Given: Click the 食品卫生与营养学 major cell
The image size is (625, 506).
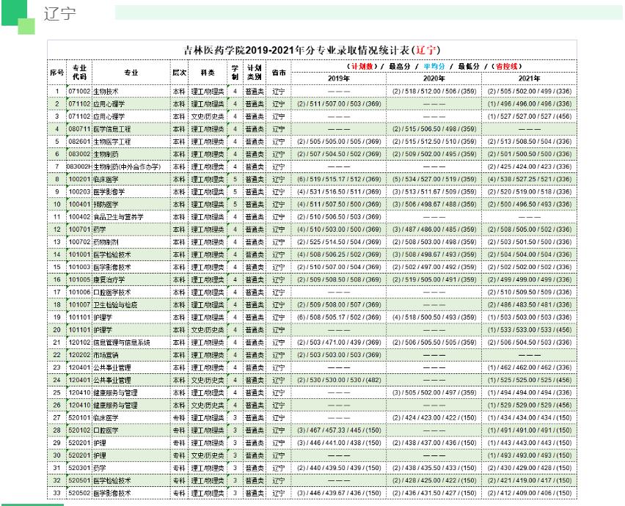Looking at the screenshot, I should pos(131,217).
